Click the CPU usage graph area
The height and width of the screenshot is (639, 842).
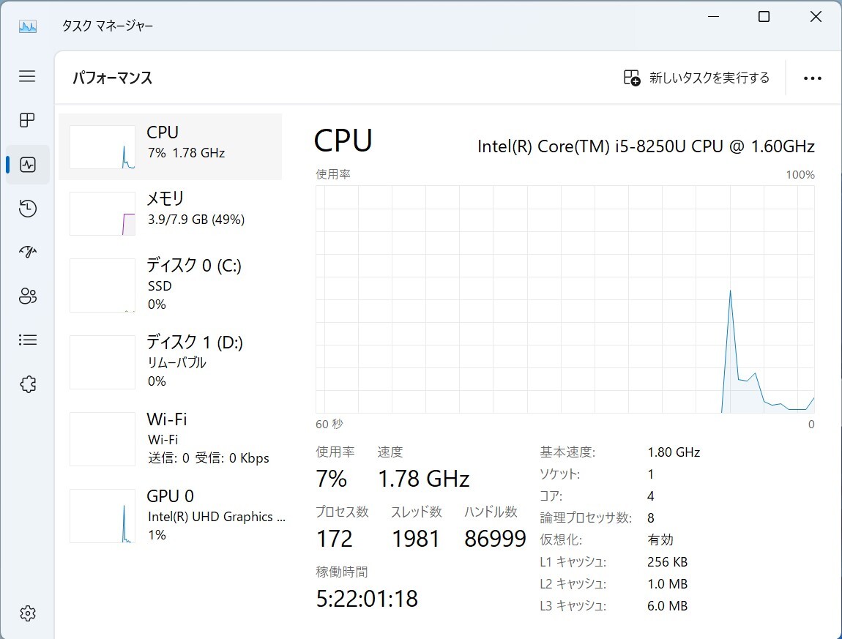coord(565,299)
